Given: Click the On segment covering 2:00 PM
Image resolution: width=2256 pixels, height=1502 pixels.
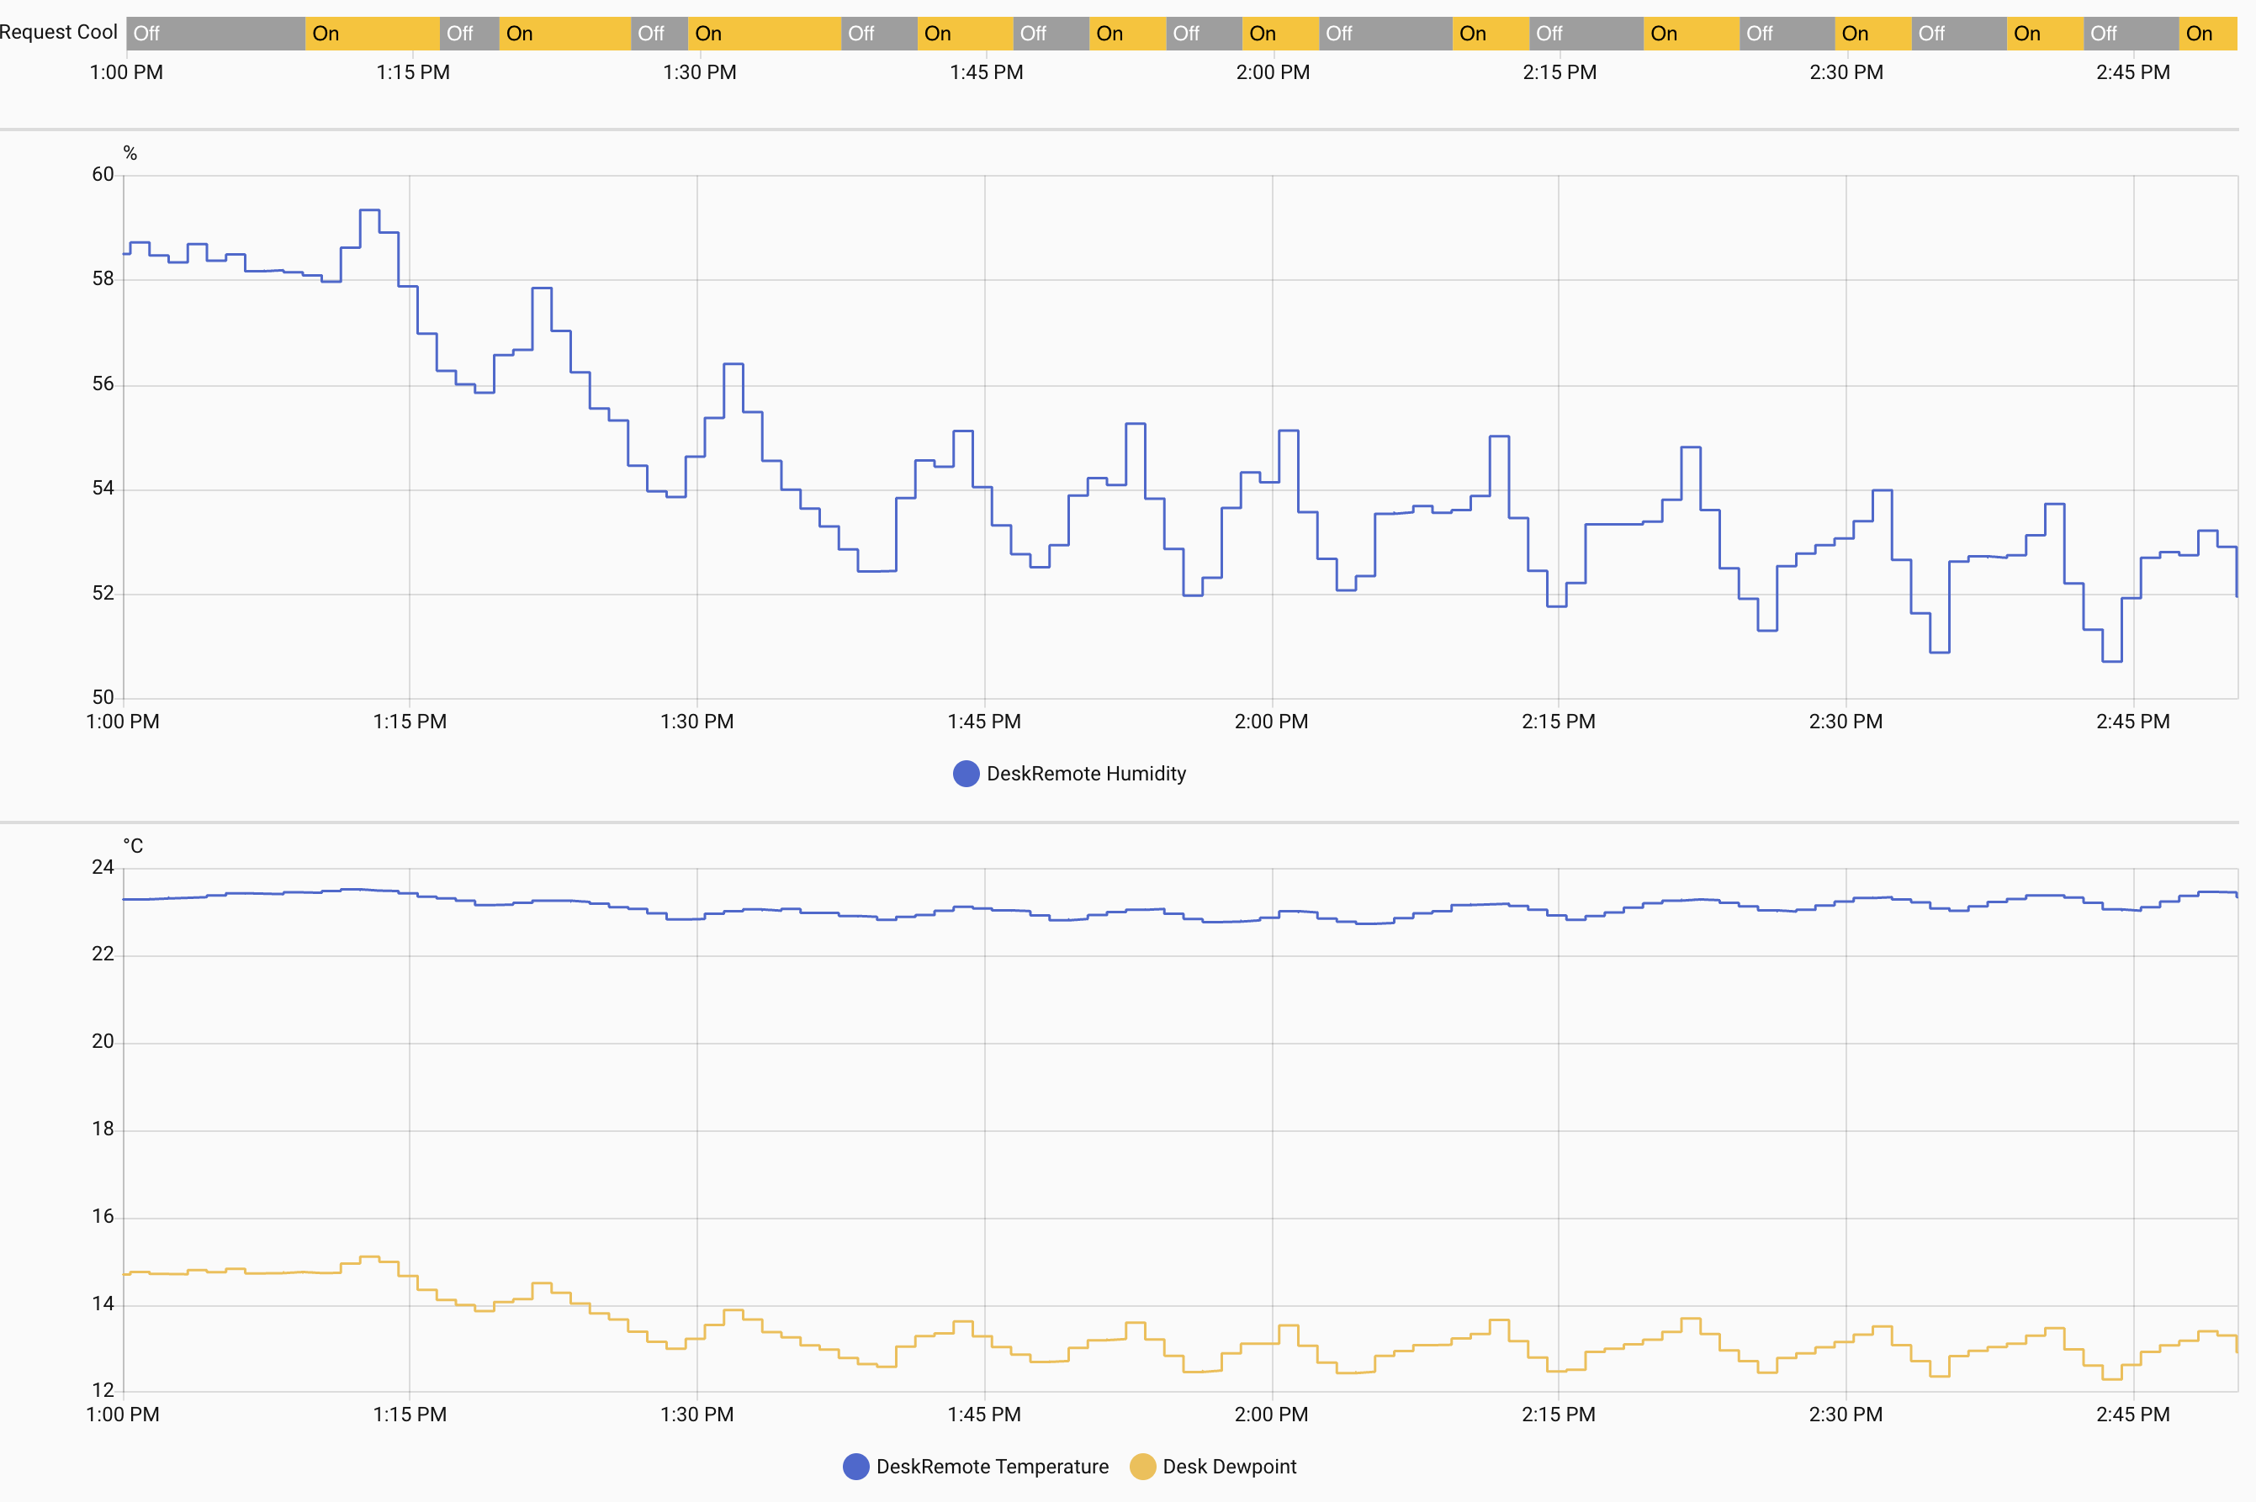Looking at the screenshot, I should coord(1280,34).
